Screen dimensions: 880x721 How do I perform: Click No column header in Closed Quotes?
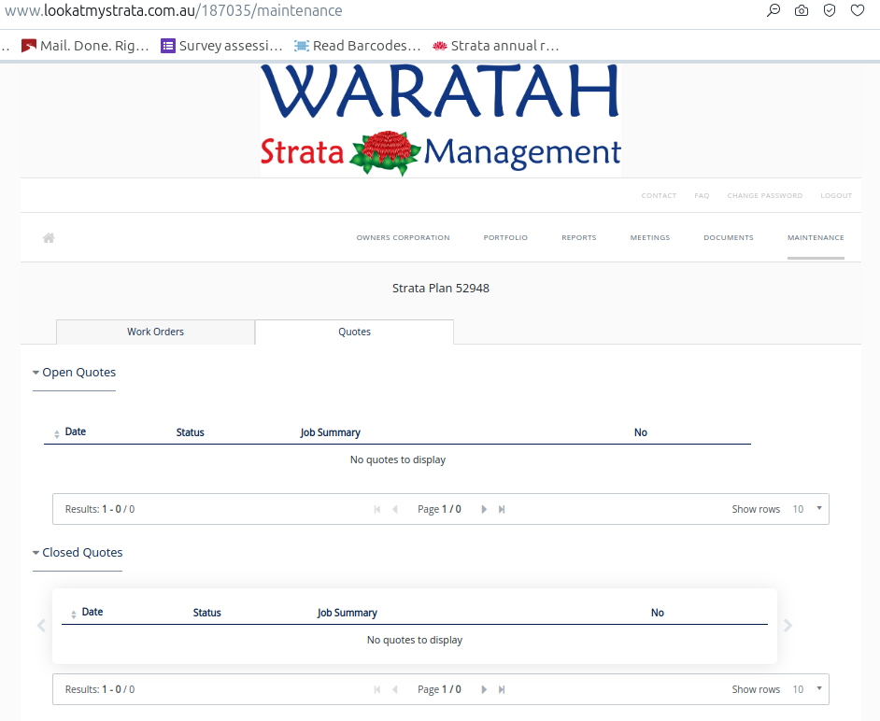pyautogui.click(x=657, y=613)
